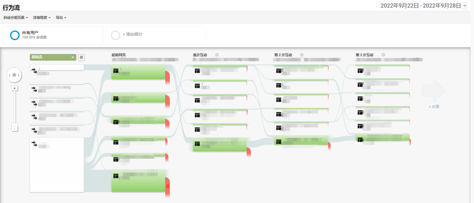This screenshot has height=203, width=474.
Task: Click the zoom out minus button
Action: click(x=14, y=129)
